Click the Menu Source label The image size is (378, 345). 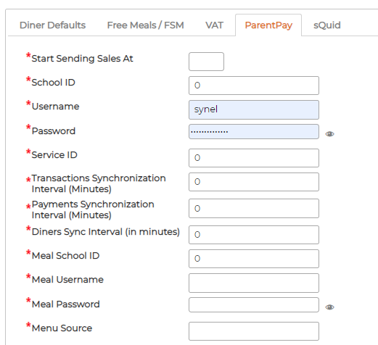point(62,328)
